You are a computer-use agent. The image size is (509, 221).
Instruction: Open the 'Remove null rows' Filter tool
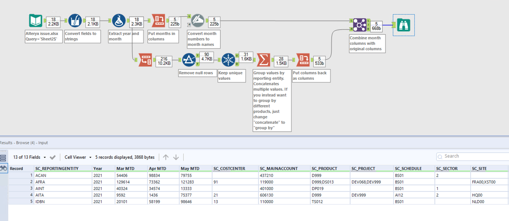coord(189,60)
